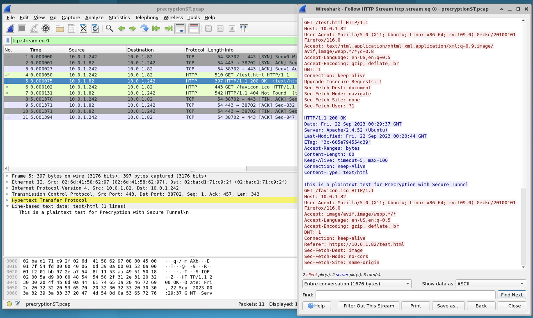Expand Frame 5 details row
533x318 pixels.
coord(7,176)
